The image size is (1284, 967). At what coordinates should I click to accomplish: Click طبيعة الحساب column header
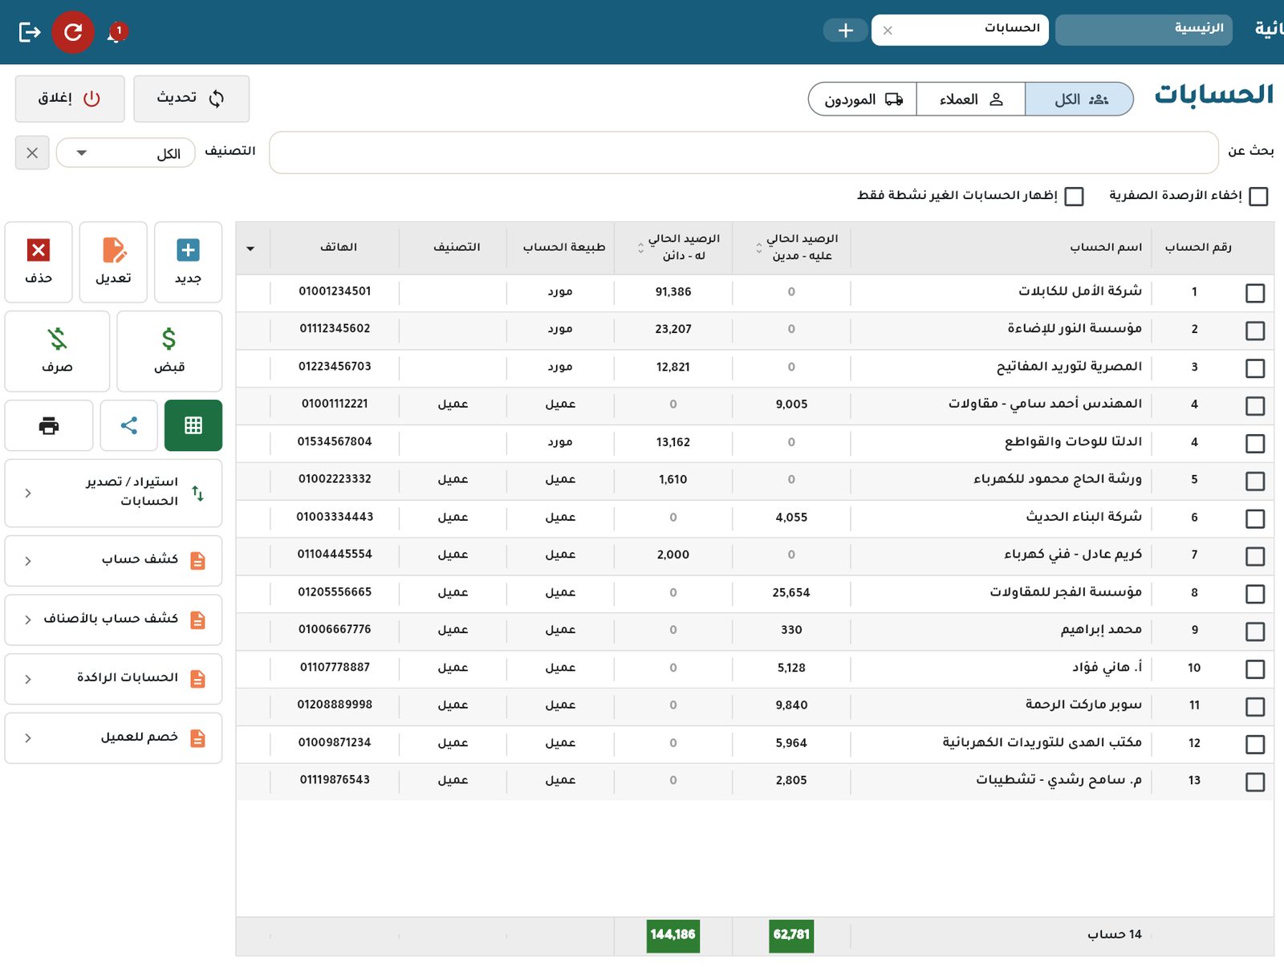(564, 247)
